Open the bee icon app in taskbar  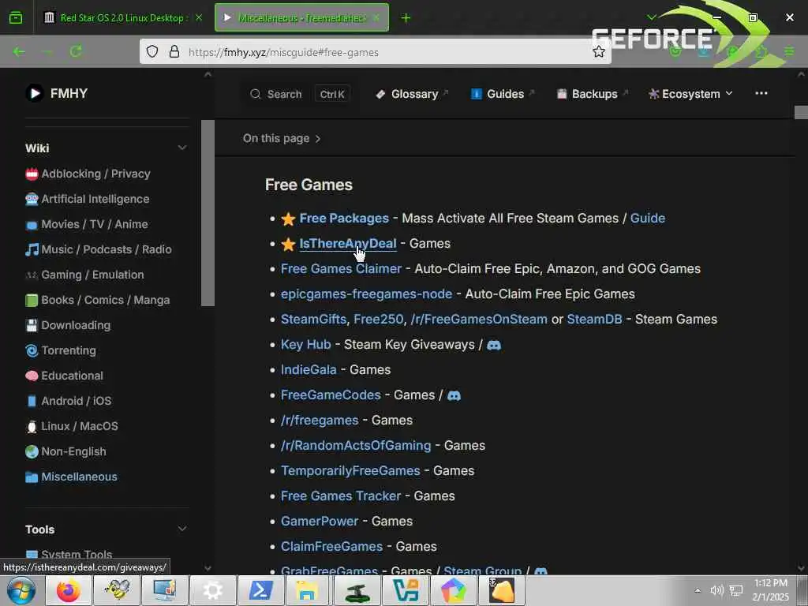pos(117,590)
